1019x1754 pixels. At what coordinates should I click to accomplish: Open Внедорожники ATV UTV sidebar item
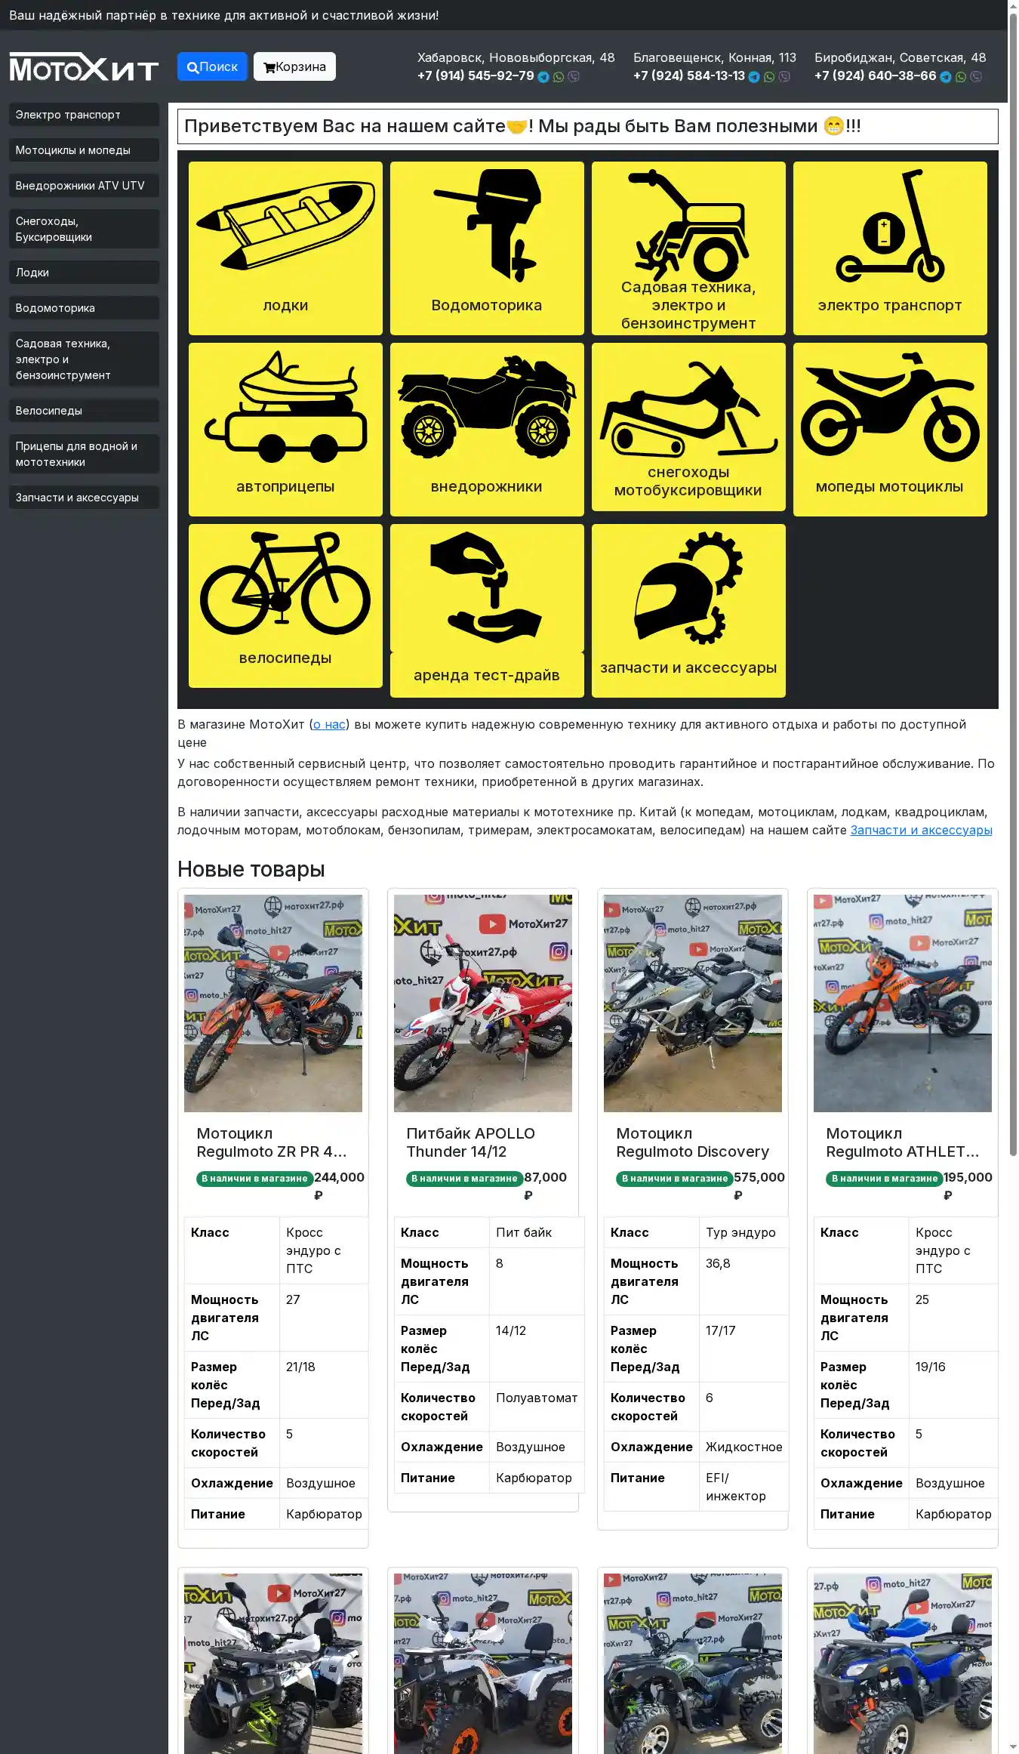pyautogui.click(x=84, y=186)
